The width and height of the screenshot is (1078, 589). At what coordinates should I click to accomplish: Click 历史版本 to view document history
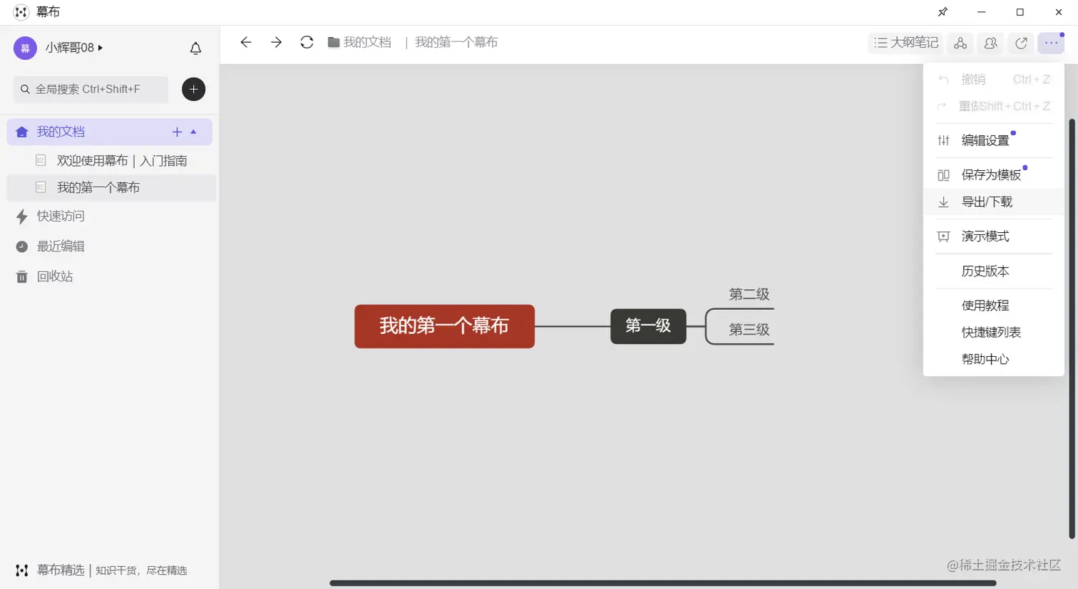coord(985,271)
